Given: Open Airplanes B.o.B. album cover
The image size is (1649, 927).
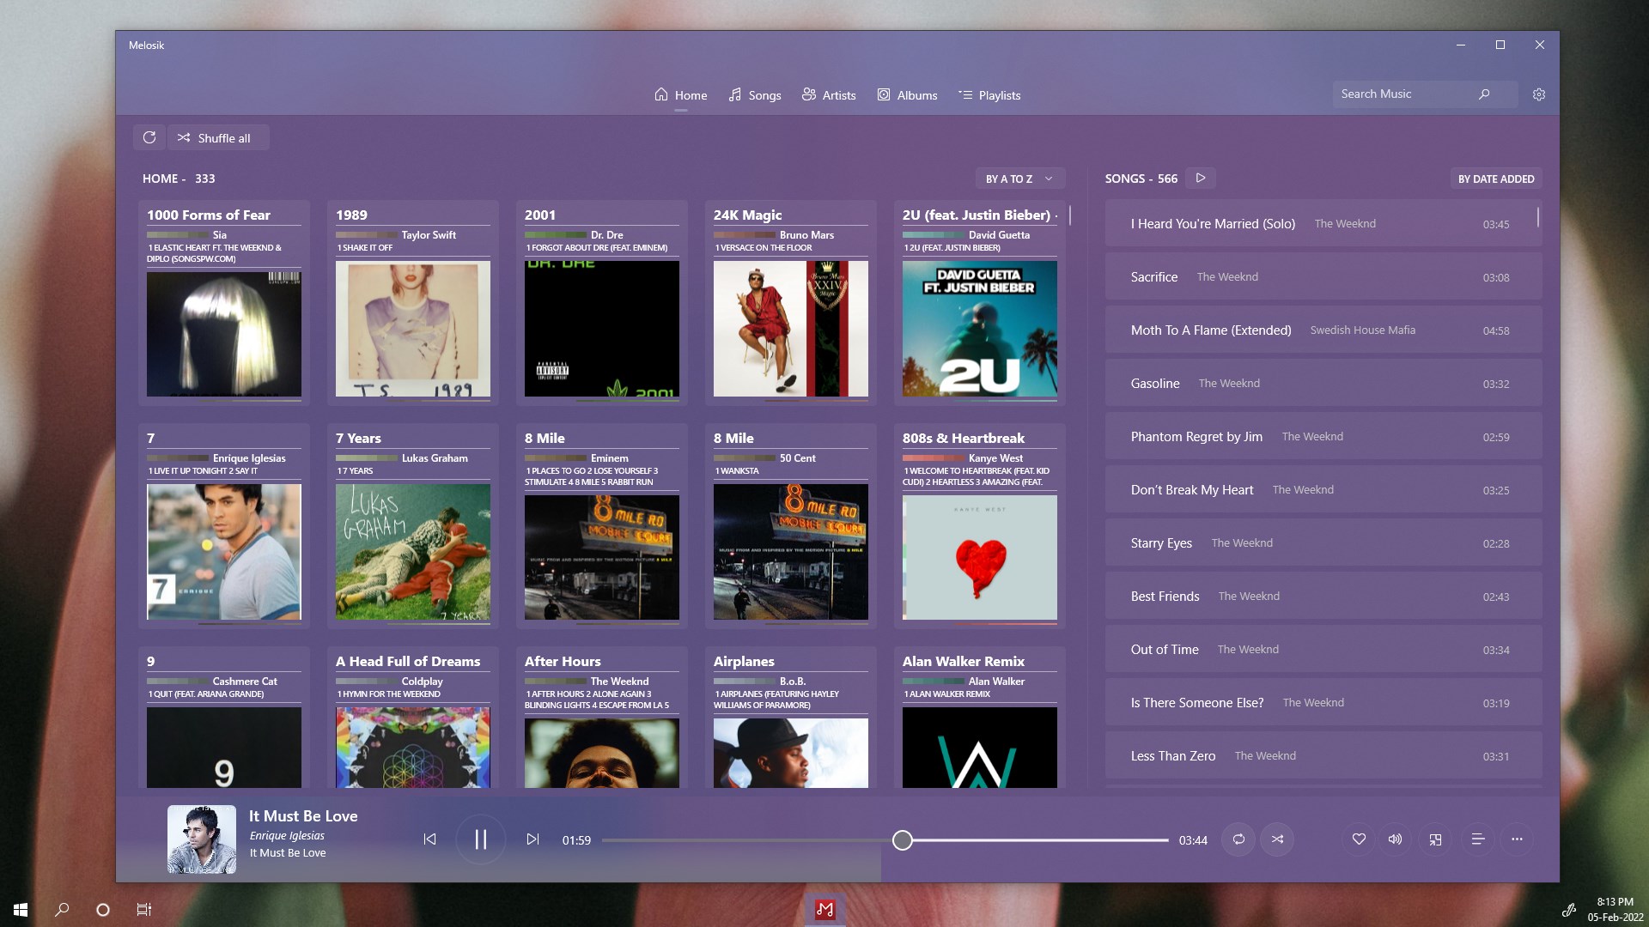Looking at the screenshot, I should 791,753.
